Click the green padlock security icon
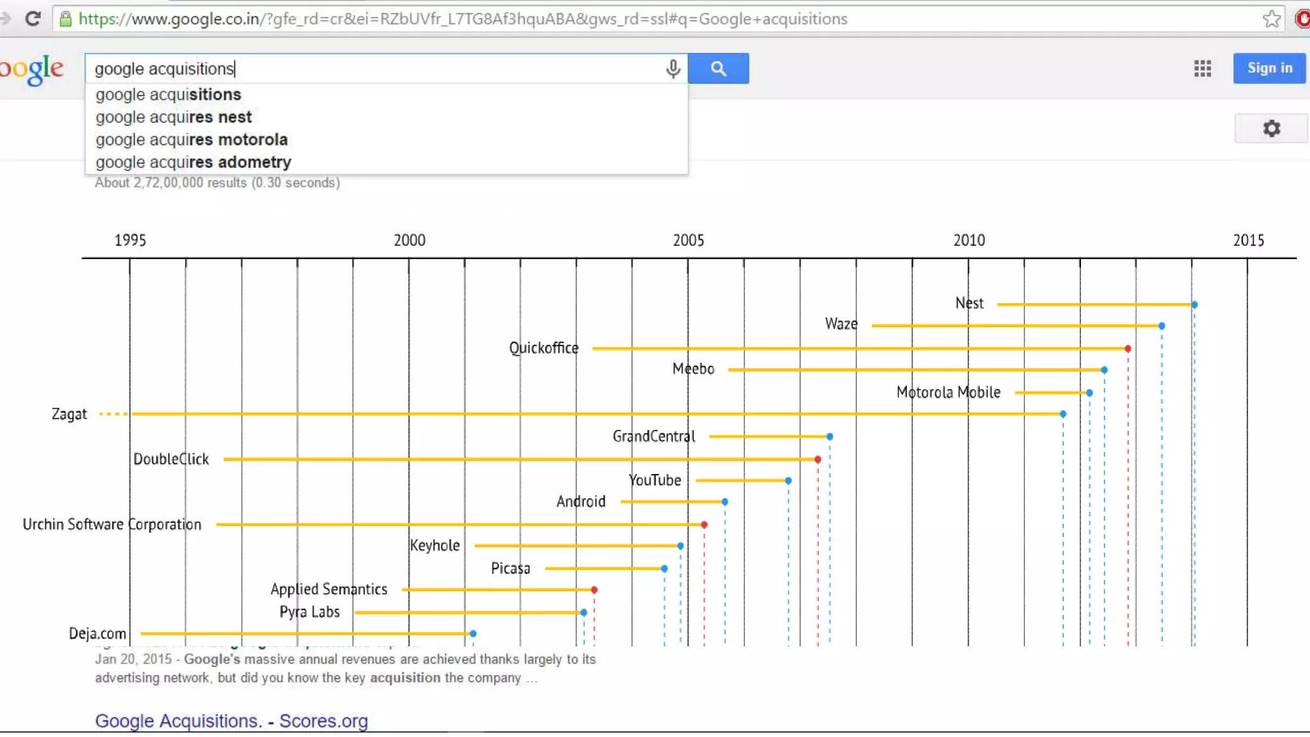The height and width of the screenshot is (737, 1310). click(x=65, y=19)
